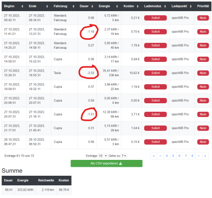Click Als CSV exportieren button
This screenshot has height=198, width=212.
click(x=107, y=164)
